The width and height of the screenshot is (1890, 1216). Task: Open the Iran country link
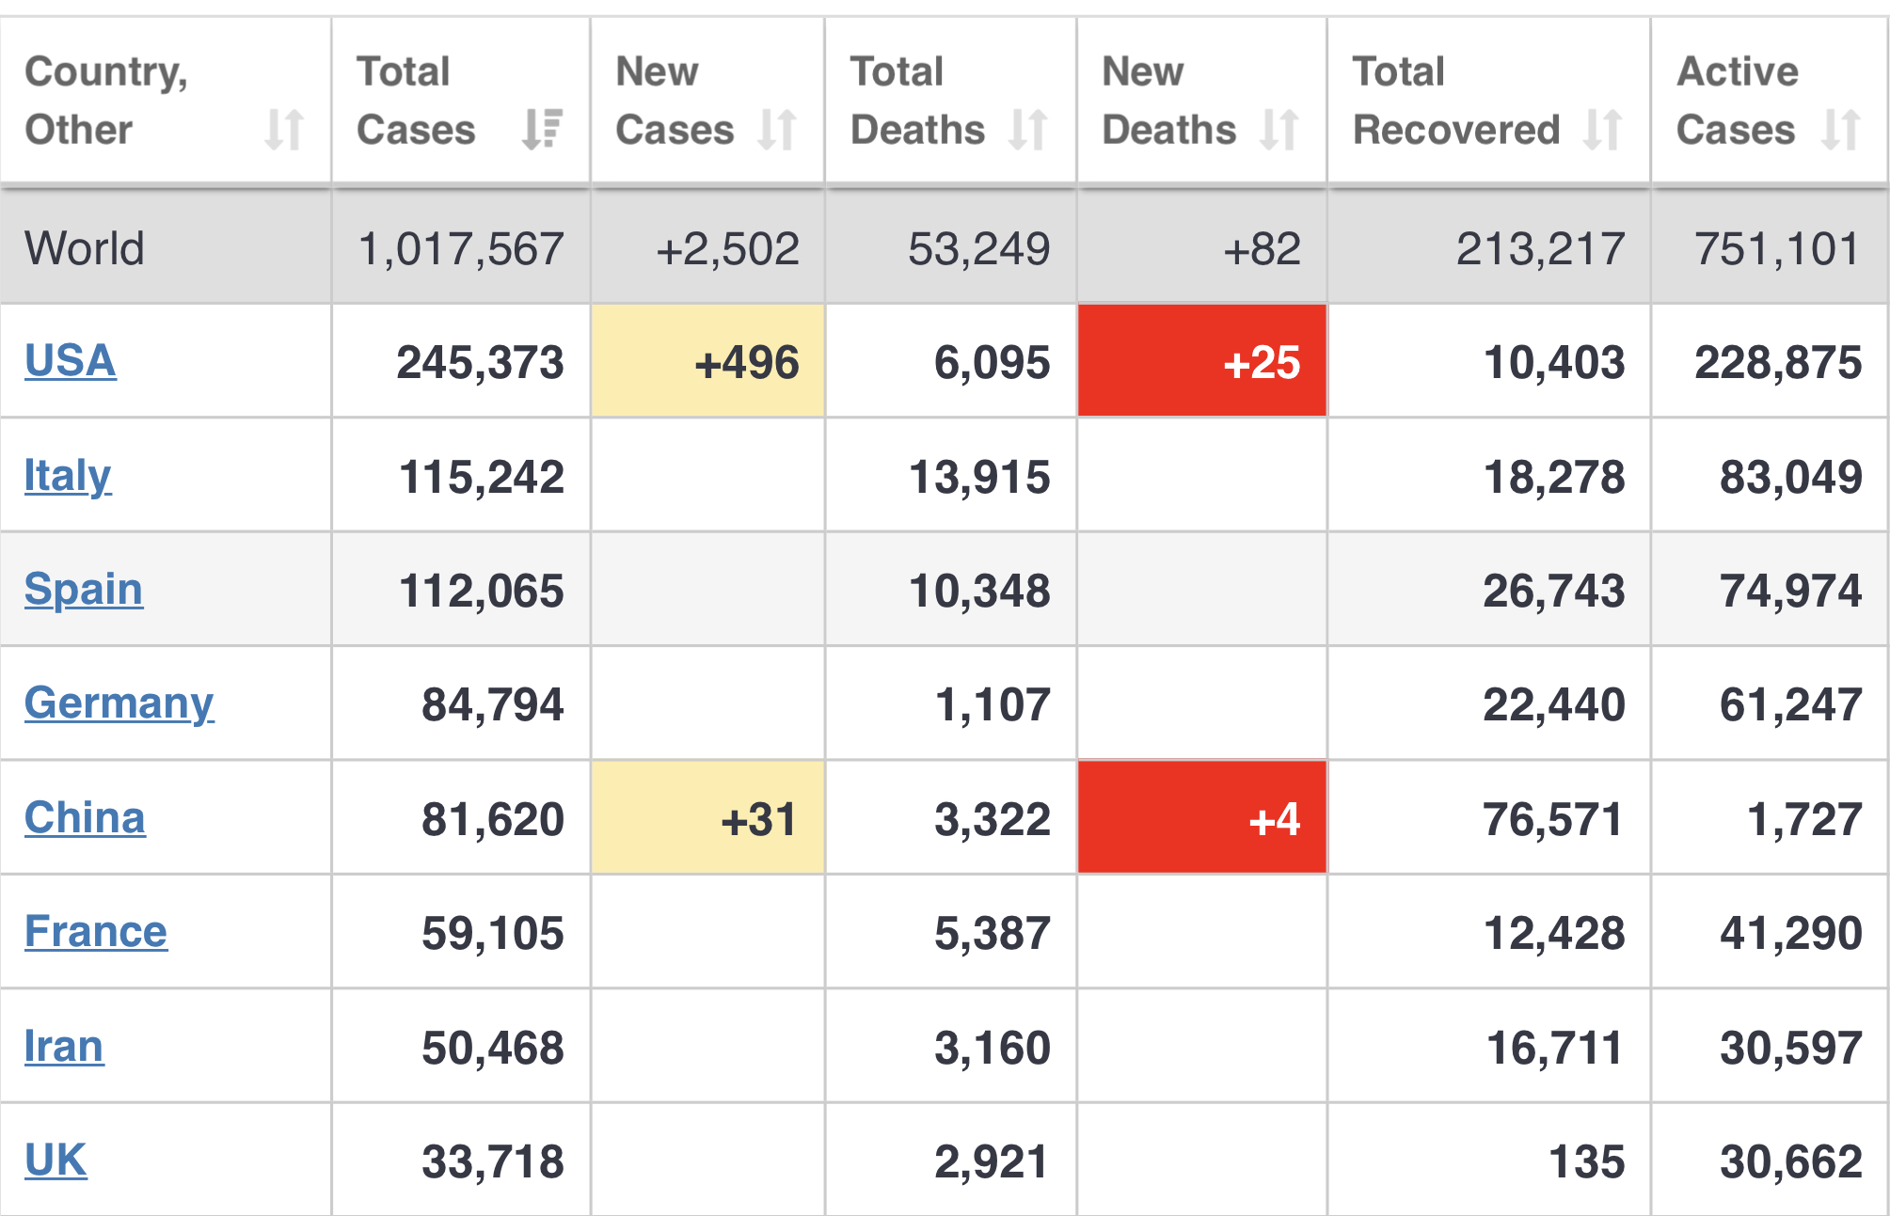pos(64,1047)
